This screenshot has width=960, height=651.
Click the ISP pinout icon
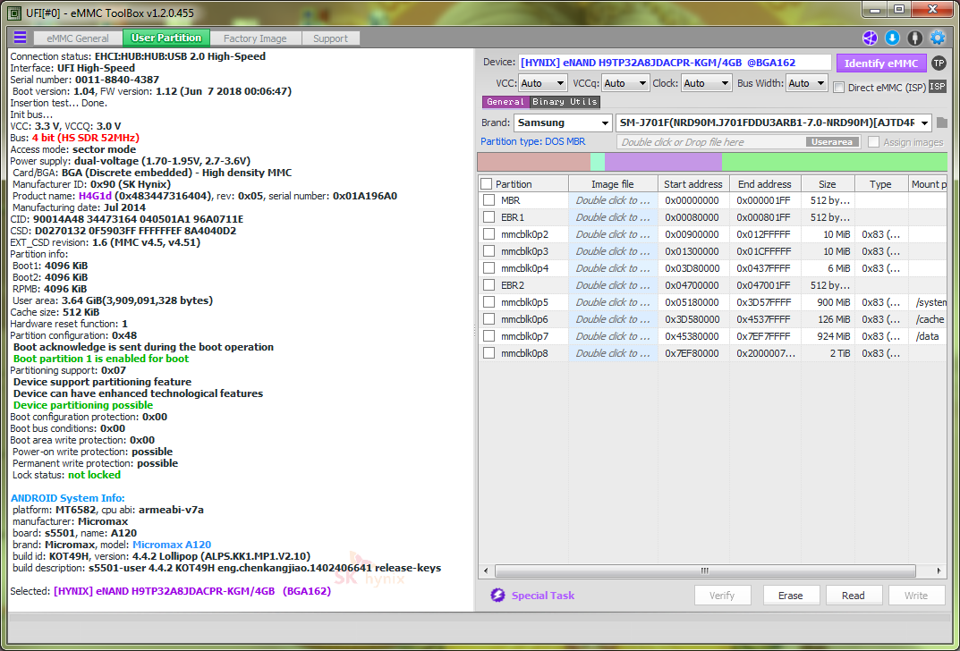(x=938, y=86)
